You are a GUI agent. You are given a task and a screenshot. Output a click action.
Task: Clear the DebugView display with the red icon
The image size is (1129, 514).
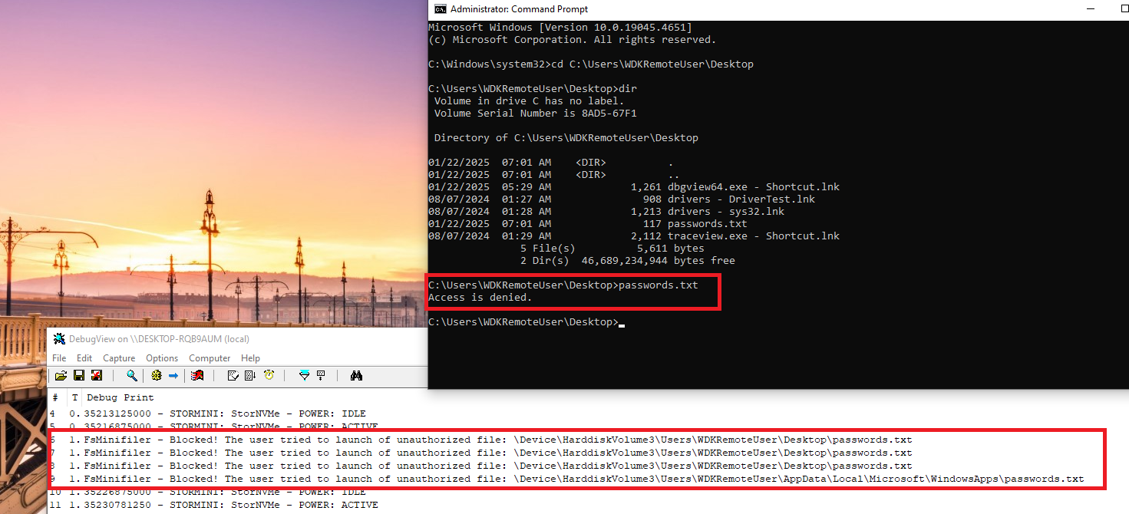coord(197,375)
